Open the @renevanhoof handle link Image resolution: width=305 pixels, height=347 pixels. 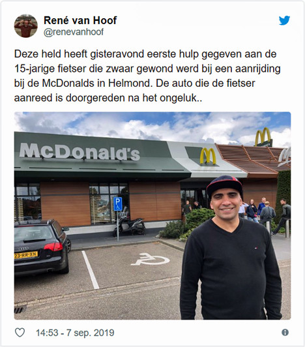pos(74,32)
